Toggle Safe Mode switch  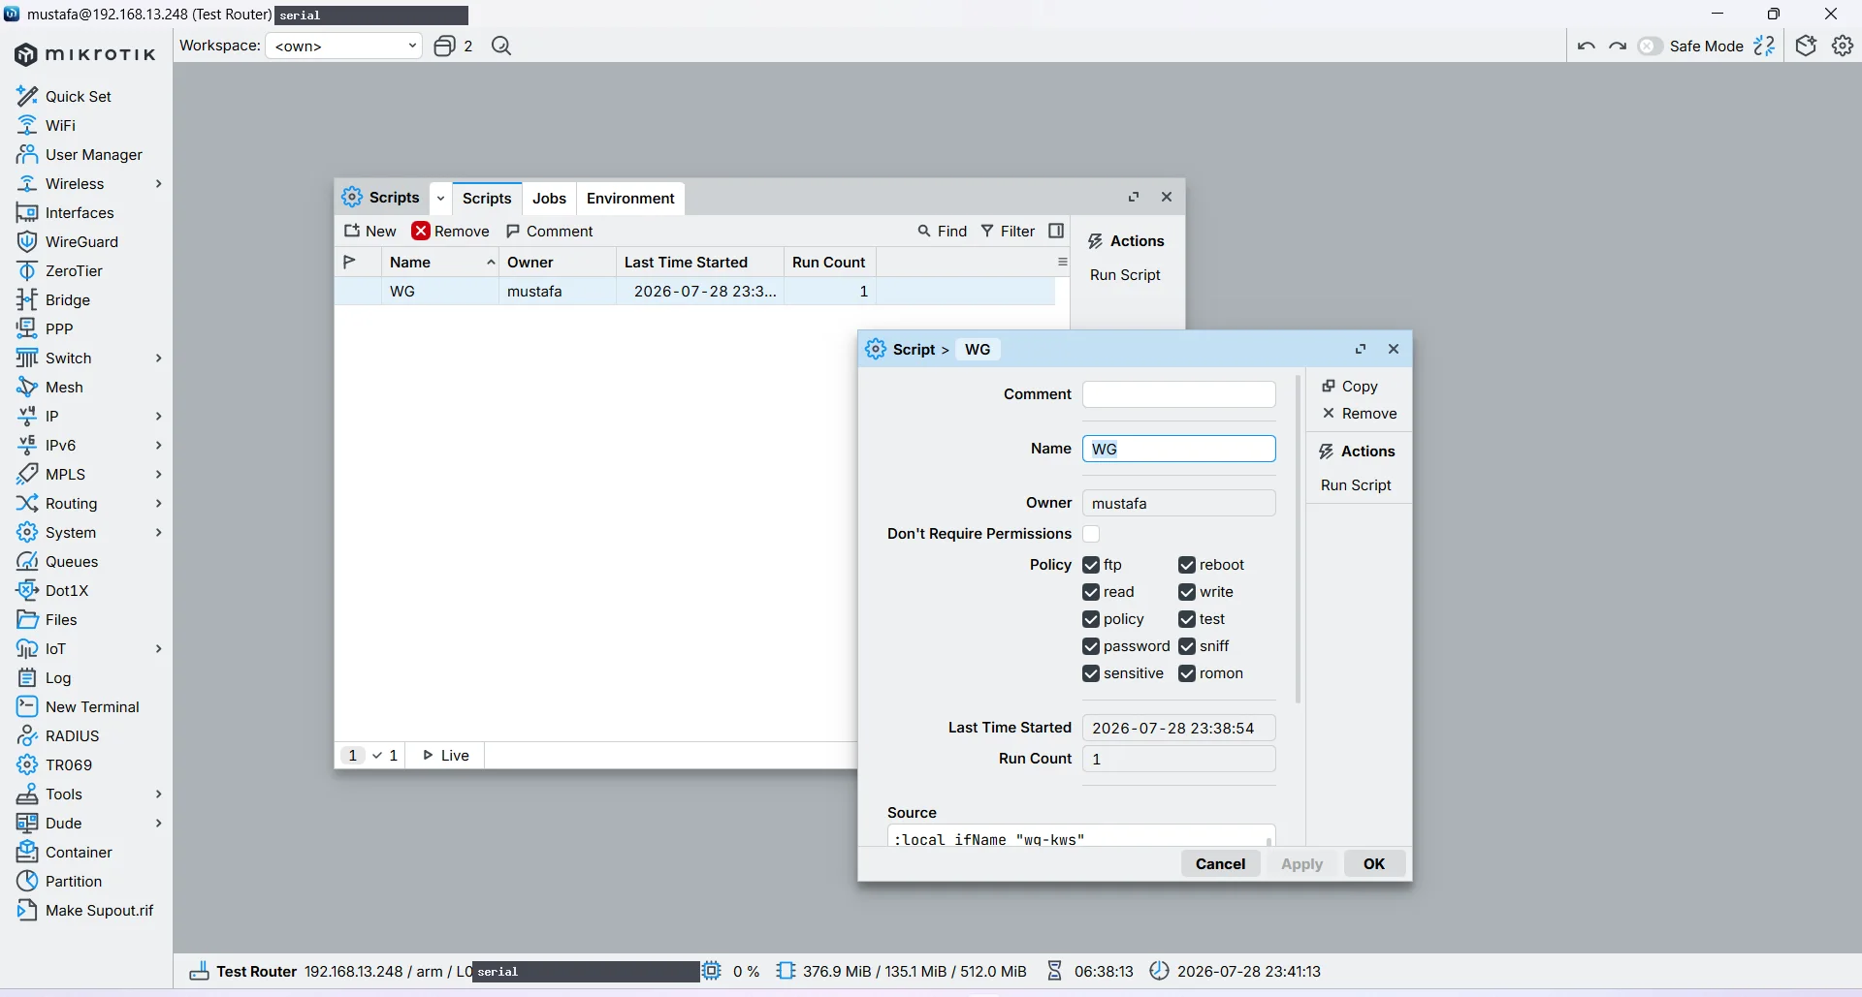(1651, 46)
